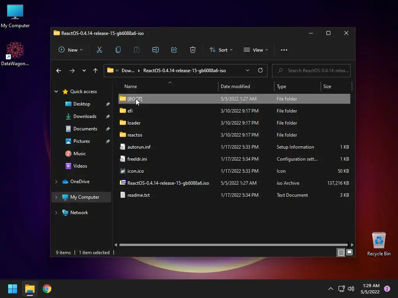
Task: Open Music in navigation pane
Action: point(79,154)
